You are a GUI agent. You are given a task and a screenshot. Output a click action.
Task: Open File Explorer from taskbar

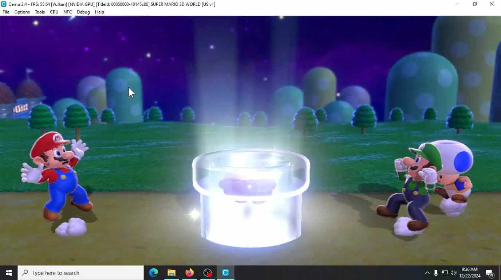coord(171,273)
